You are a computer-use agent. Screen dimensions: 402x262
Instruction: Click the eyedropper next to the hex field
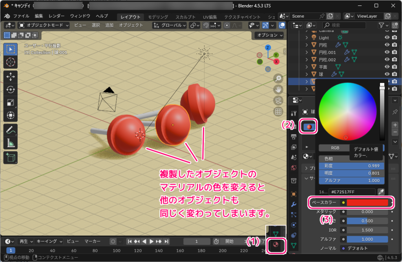(x=380, y=192)
